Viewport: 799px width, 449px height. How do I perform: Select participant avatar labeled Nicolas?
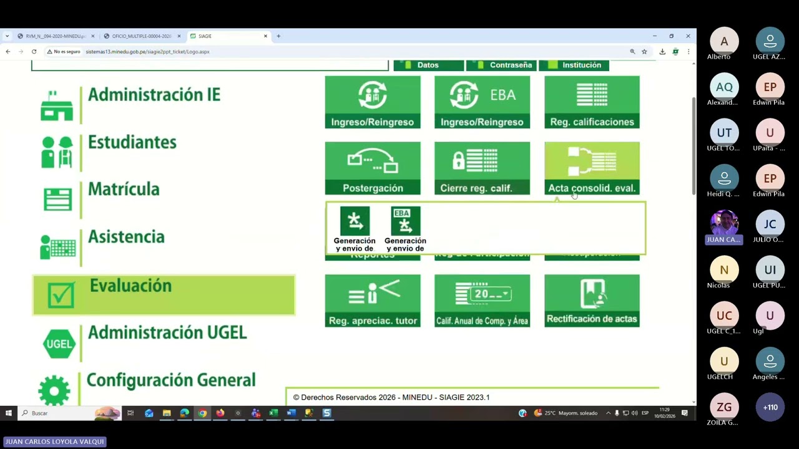click(724, 270)
